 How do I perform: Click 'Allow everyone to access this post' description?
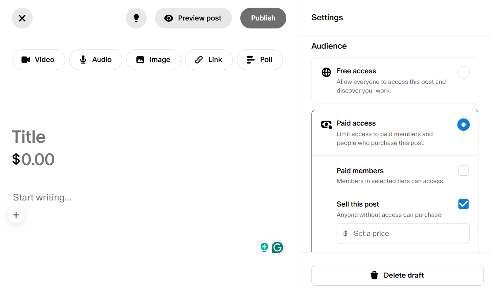point(391,86)
